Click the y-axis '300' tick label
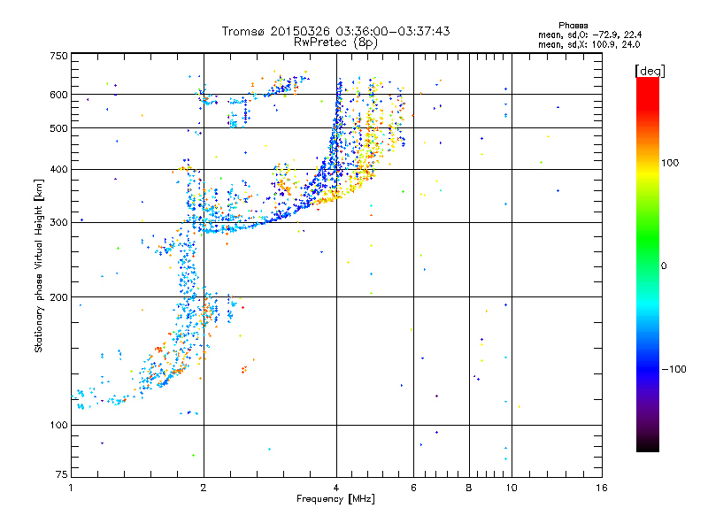The image size is (708, 531). coord(58,222)
